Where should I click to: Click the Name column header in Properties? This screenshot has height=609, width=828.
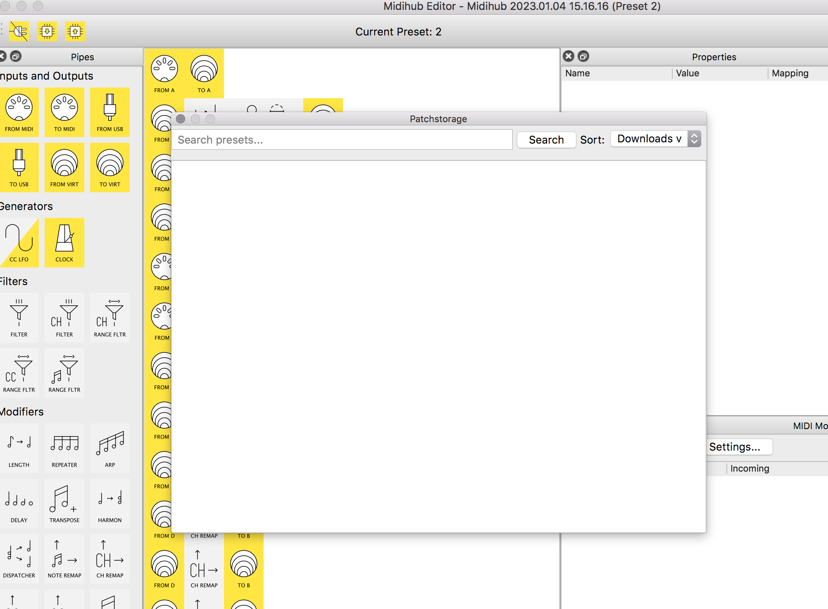click(x=616, y=73)
